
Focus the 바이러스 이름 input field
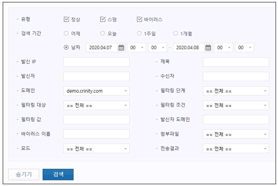[x=96, y=134]
